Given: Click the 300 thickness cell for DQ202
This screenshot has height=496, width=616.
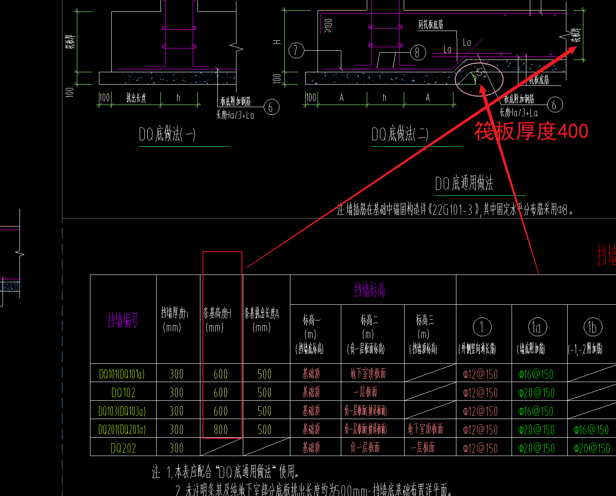Looking at the screenshot, I should click(x=177, y=448).
